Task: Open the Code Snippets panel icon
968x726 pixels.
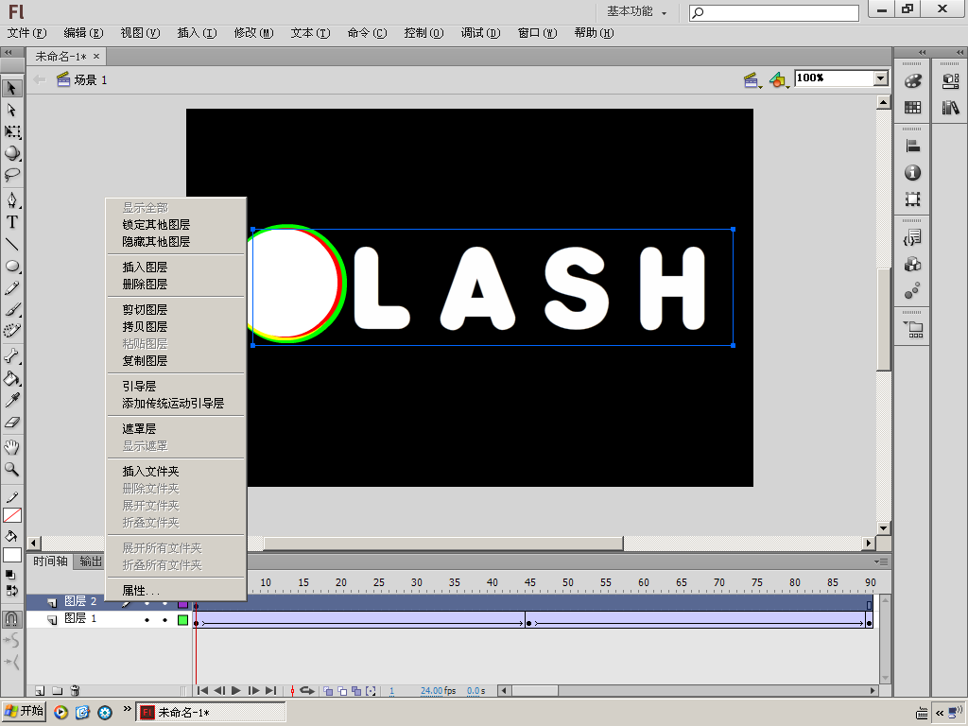Action: (912, 237)
